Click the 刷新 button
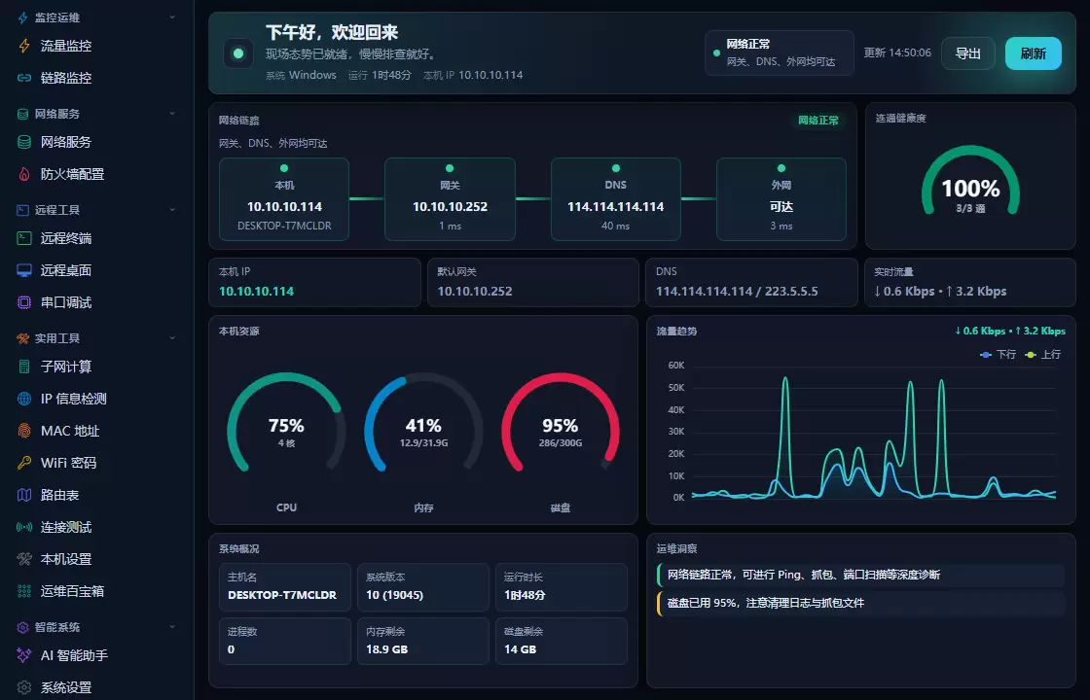Screen dimensions: 1090x700 click(1033, 53)
